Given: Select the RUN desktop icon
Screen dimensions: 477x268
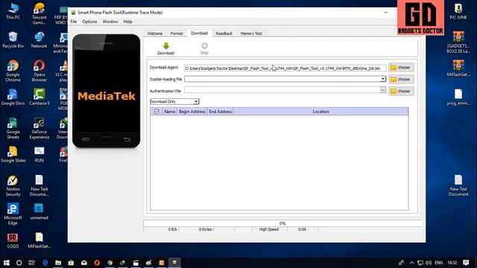Looking at the screenshot, I should pyautogui.click(x=40, y=154).
